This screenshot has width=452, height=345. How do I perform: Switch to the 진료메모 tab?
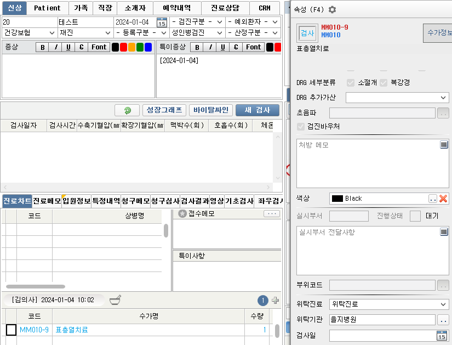[x=47, y=201]
